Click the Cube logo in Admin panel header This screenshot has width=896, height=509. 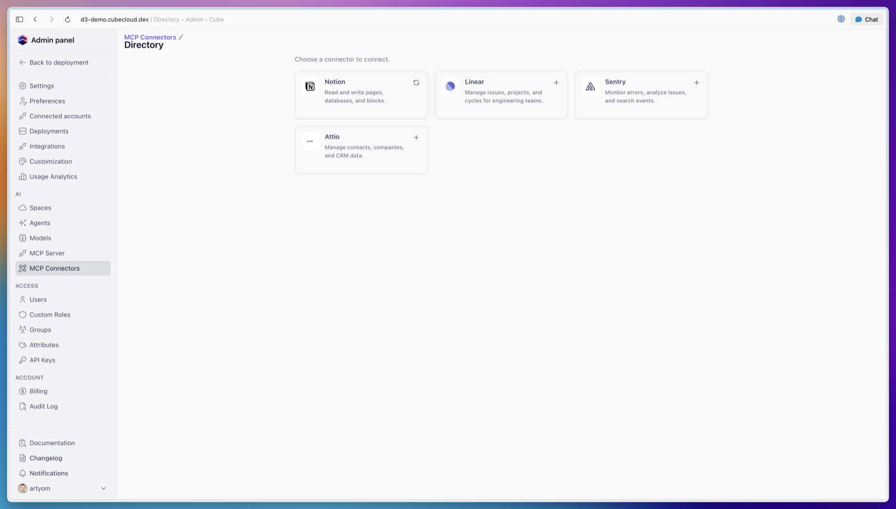coord(22,40)
